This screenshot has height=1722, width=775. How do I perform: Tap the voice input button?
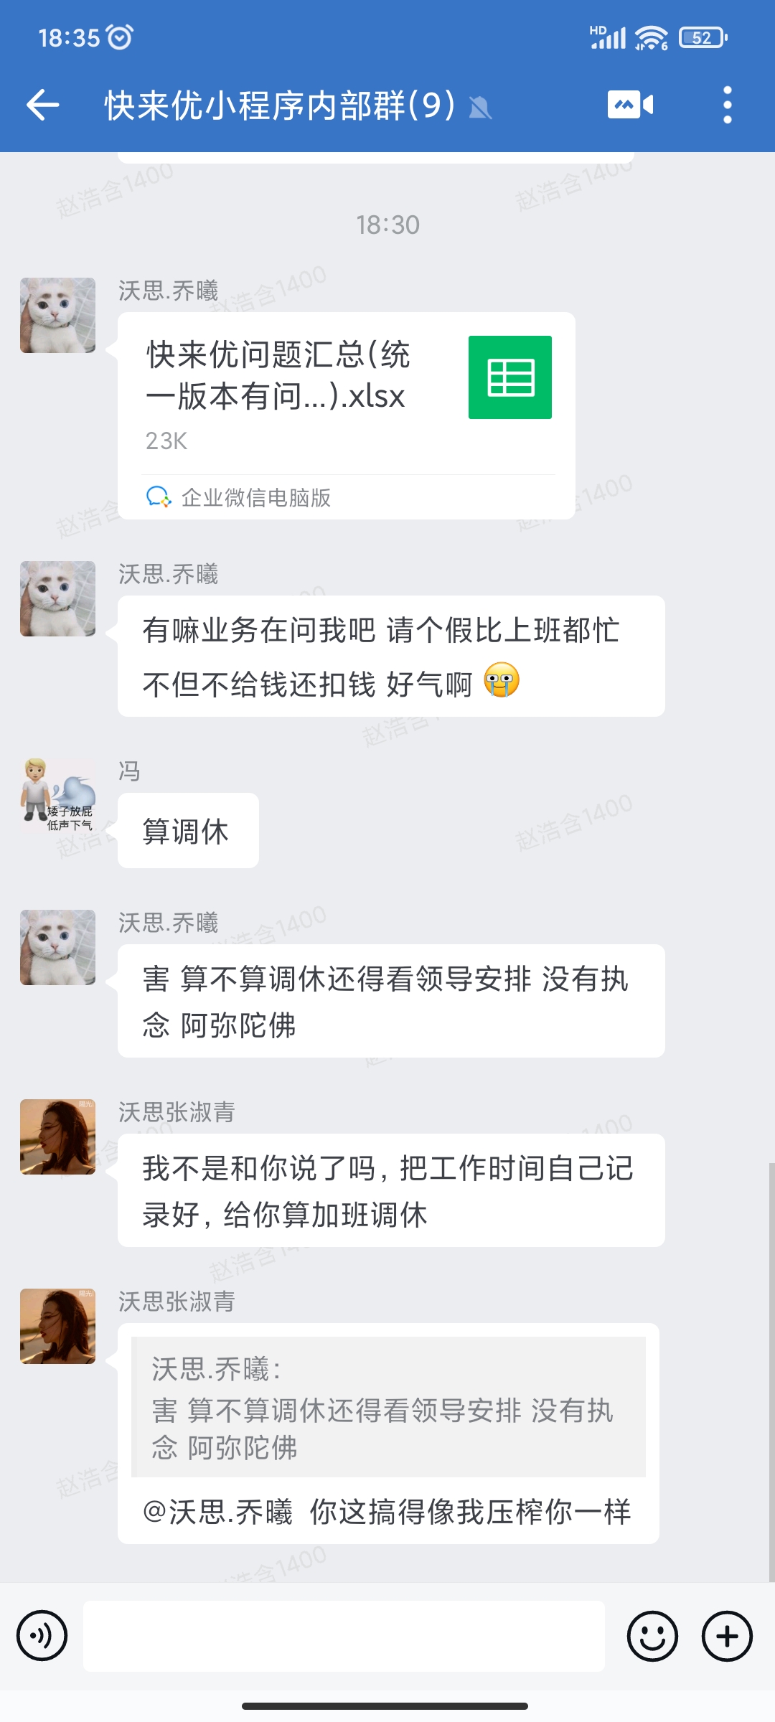[x=42, y=1636]
